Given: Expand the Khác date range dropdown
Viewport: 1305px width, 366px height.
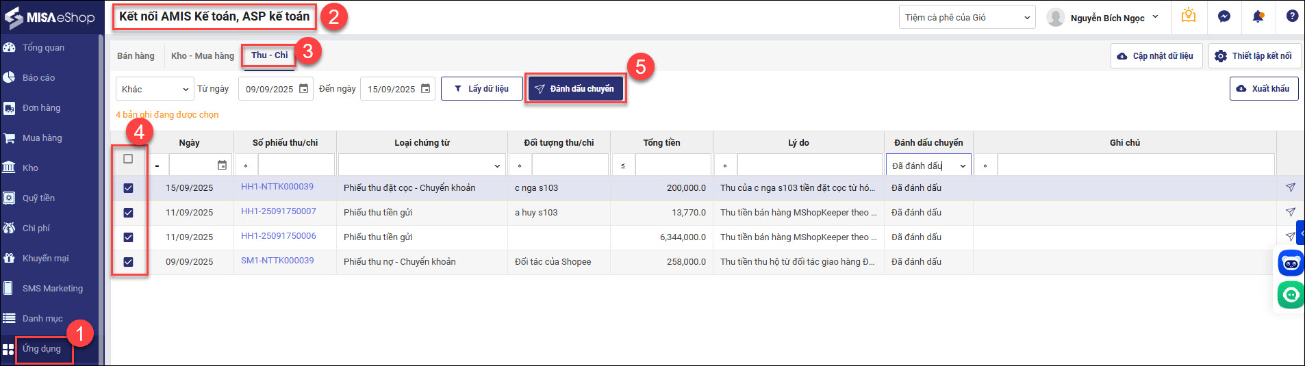Looking at the screenshot, I should pyautogui.click(x=155, y=89).
